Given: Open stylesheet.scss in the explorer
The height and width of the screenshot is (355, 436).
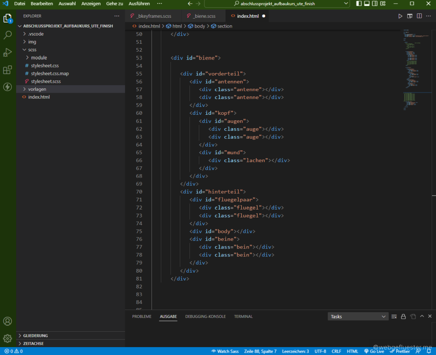Looking at the screenshot, I should 46,81.
